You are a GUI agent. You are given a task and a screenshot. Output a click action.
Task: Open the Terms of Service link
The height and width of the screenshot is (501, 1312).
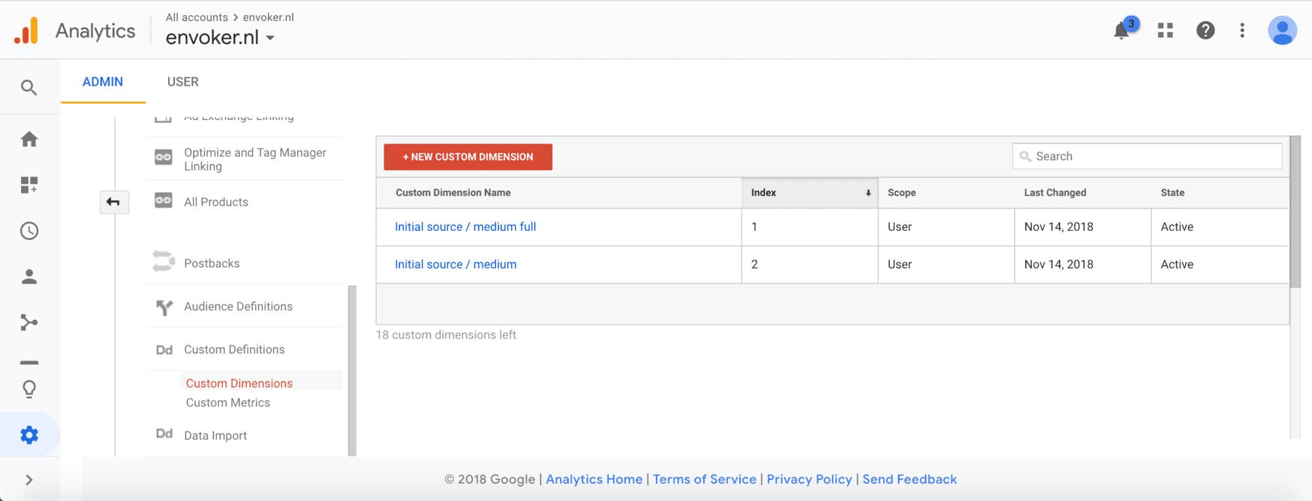pos(704,479)
